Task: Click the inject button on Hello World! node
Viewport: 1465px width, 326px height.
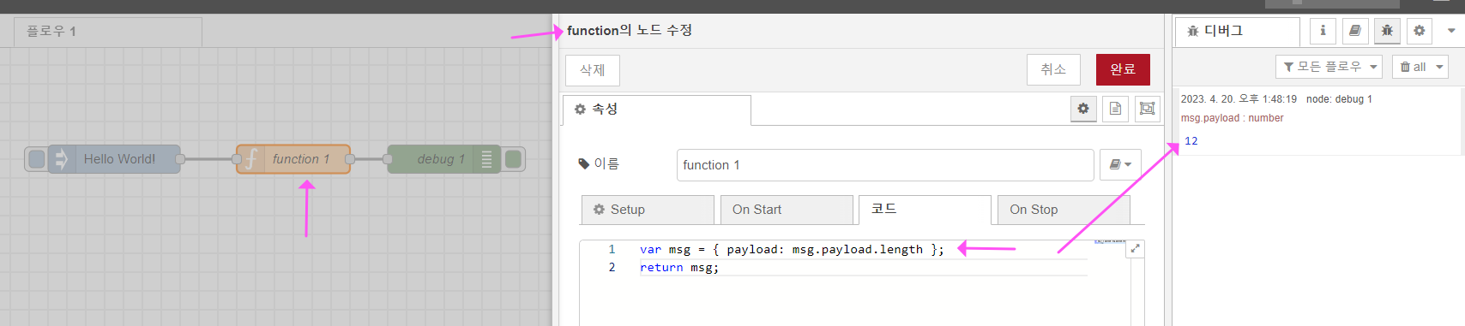Action: coord(36,159)
